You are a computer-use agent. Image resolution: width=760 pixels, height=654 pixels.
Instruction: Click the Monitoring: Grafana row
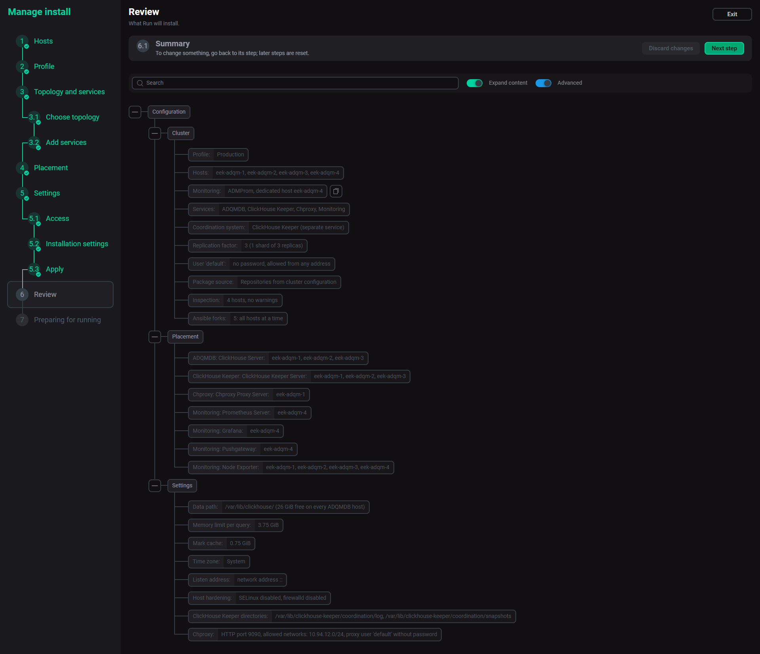point(236,431)
